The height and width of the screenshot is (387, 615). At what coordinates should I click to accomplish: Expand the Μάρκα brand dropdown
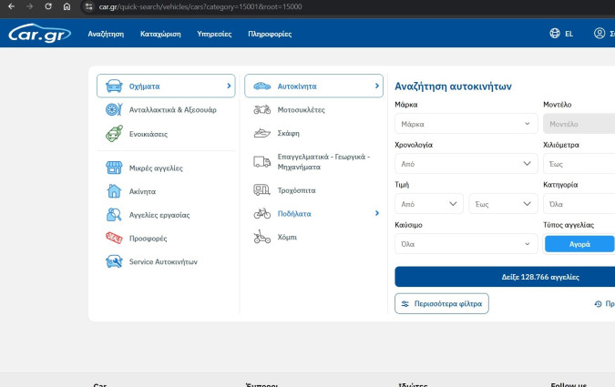pyautogui.click(x=466, y=124)
